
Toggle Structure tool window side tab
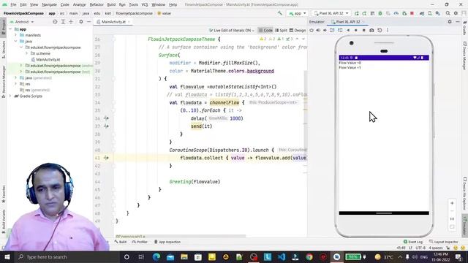(x=3, y=49)
